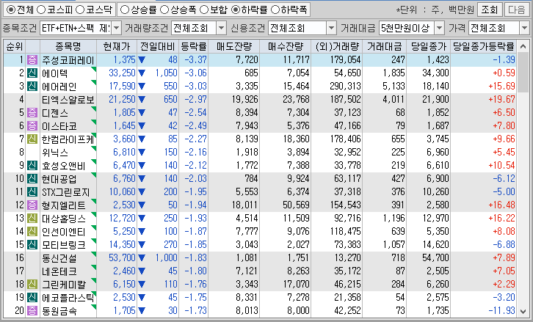Click the 신 badge beside 모티브링크
Viewport: 533px width, 322px height.
point(32,244)
